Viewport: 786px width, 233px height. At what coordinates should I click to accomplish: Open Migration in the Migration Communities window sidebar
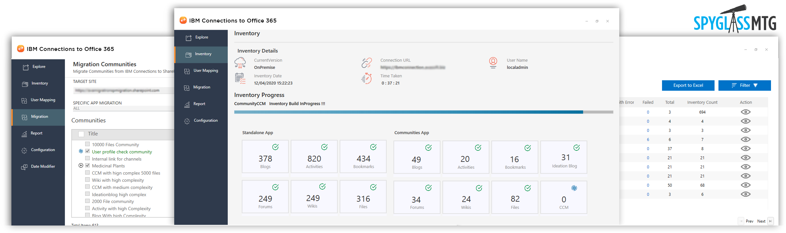(38, 117)
